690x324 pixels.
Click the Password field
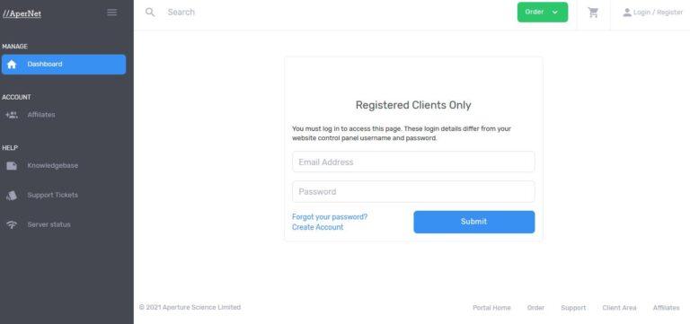[413, 192]
